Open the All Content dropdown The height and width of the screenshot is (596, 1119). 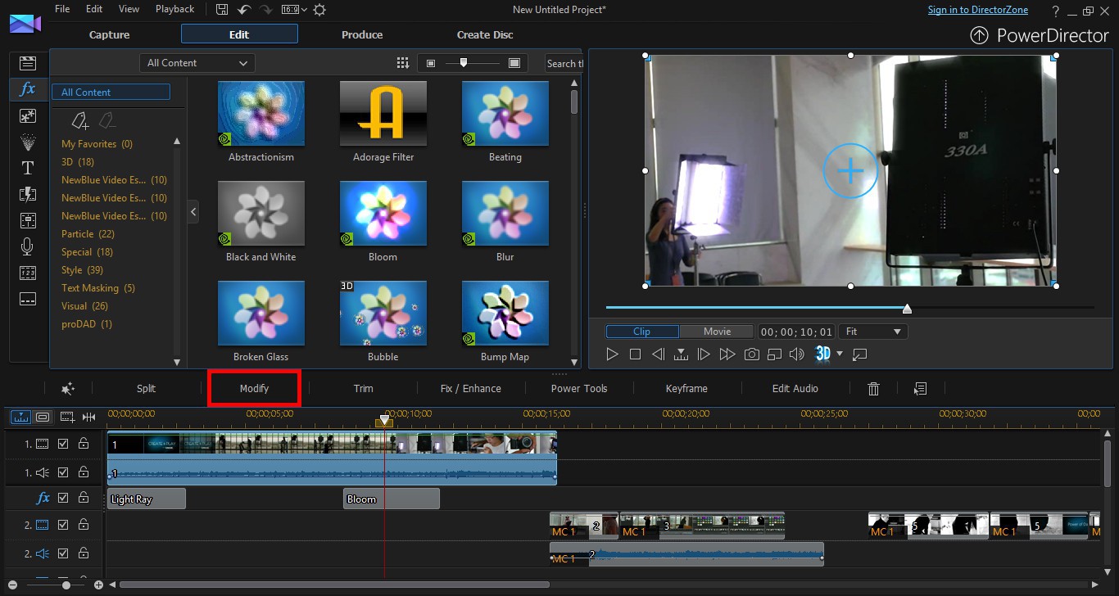click(197, 63)
